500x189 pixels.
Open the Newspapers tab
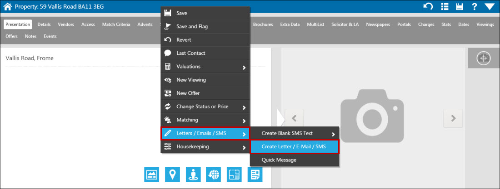[378, 24]
